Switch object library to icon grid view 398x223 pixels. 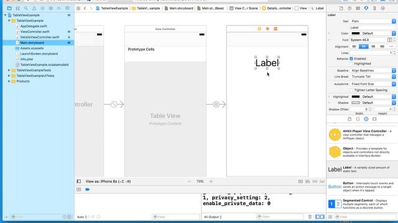[x=330, y=217]
